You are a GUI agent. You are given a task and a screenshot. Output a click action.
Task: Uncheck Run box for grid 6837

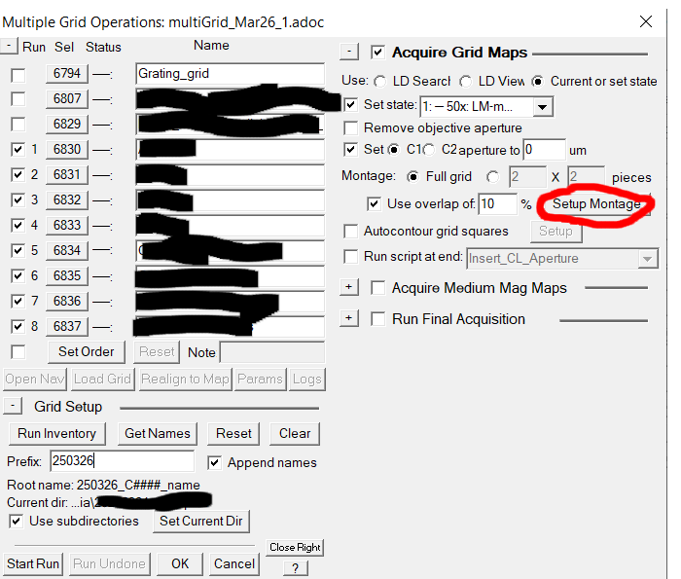tap(18, 326)
